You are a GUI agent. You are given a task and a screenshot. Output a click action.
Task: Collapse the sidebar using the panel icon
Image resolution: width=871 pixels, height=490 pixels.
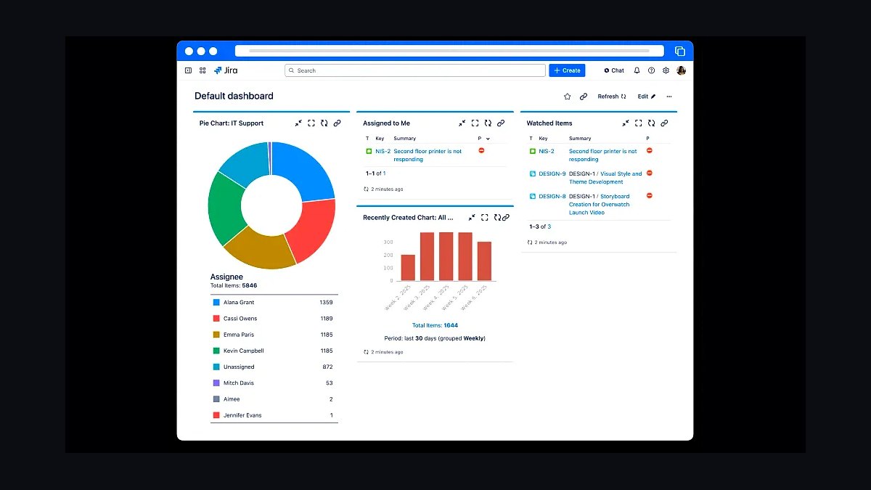point(188,70)
